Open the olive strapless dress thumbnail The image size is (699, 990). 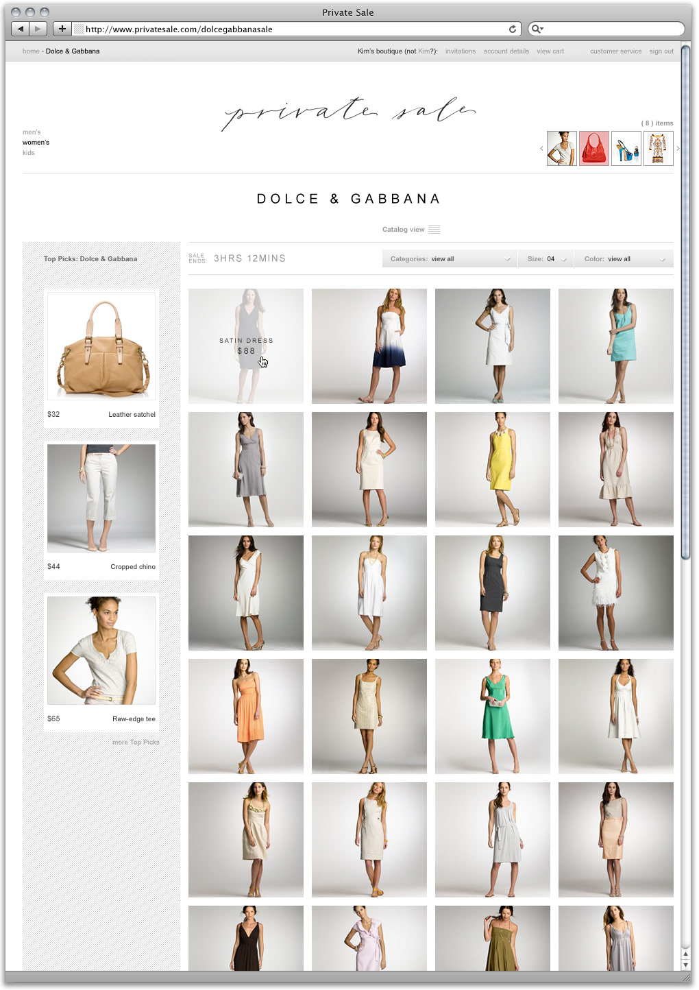point(493,938)
